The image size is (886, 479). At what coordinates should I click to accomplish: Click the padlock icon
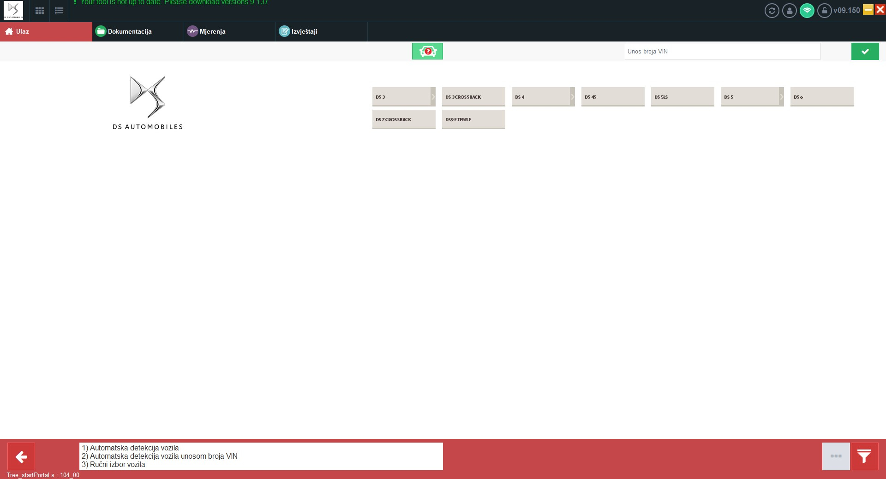coord(824,11)
